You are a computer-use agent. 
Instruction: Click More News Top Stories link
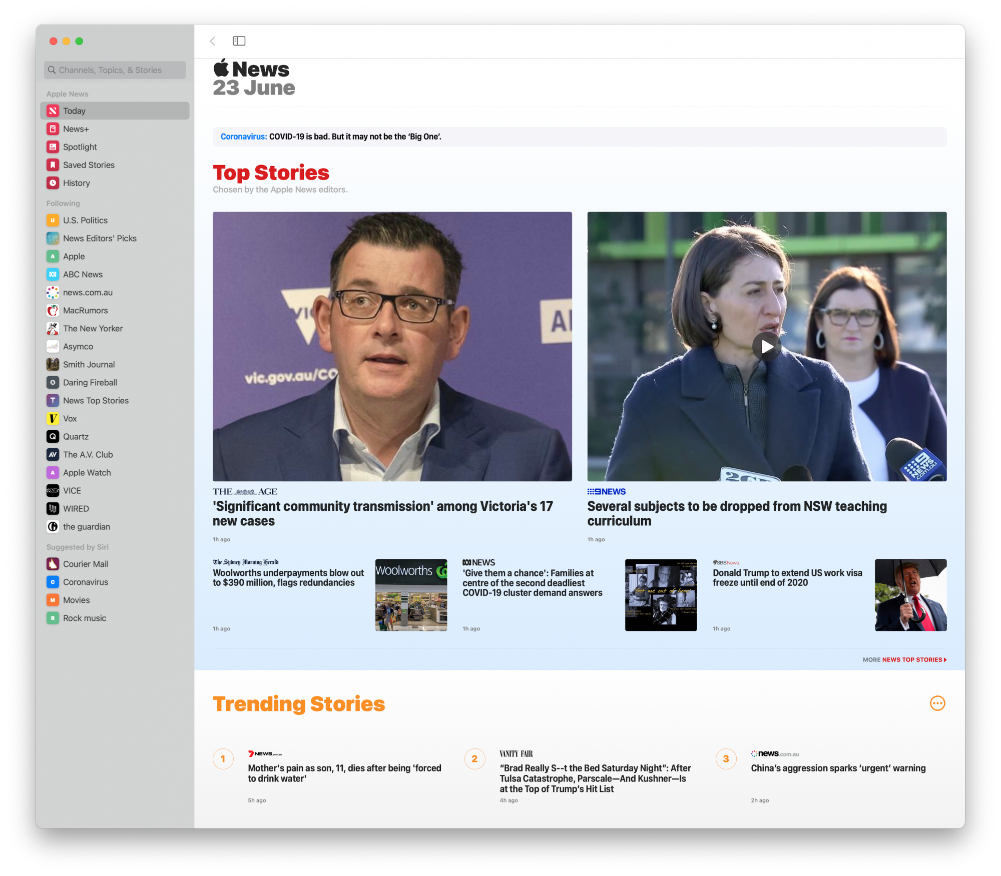coord(904,660)
